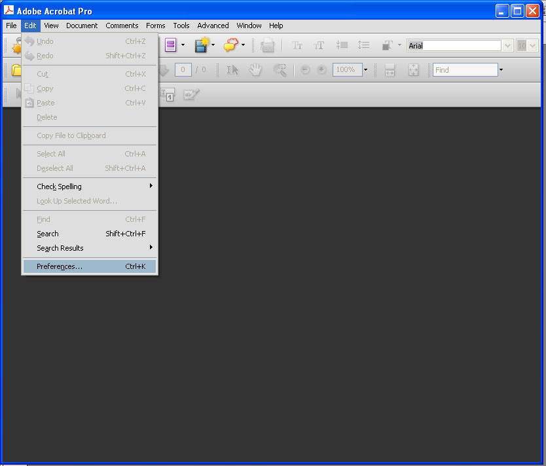Click the Find Ctrl+F menu entry
546x466 pixels.
click(90, 220)
